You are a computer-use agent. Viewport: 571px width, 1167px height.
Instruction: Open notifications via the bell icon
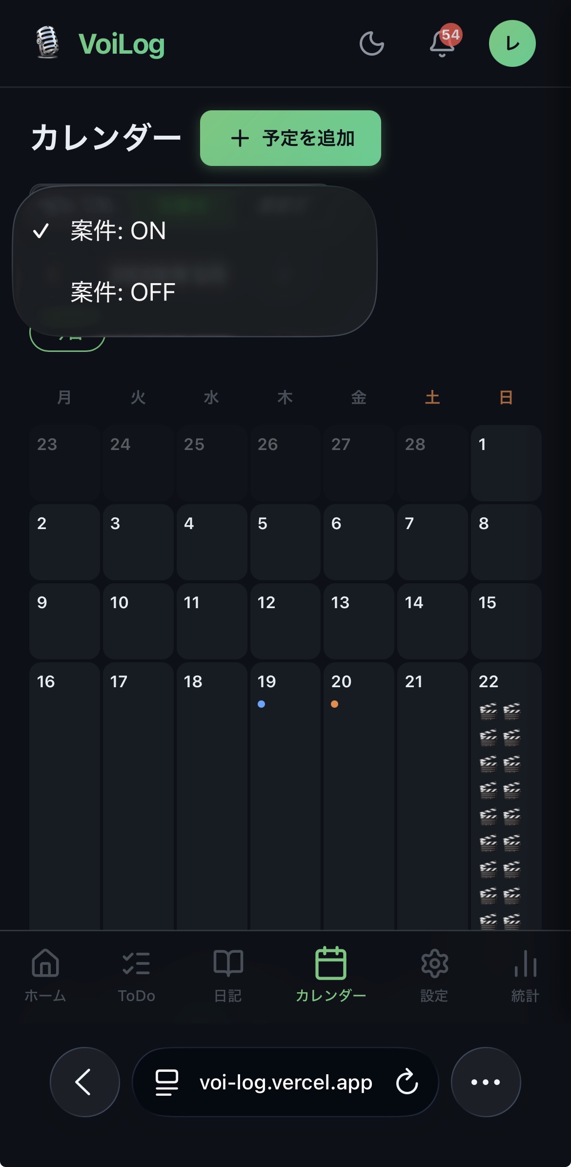tap(442, 44)
